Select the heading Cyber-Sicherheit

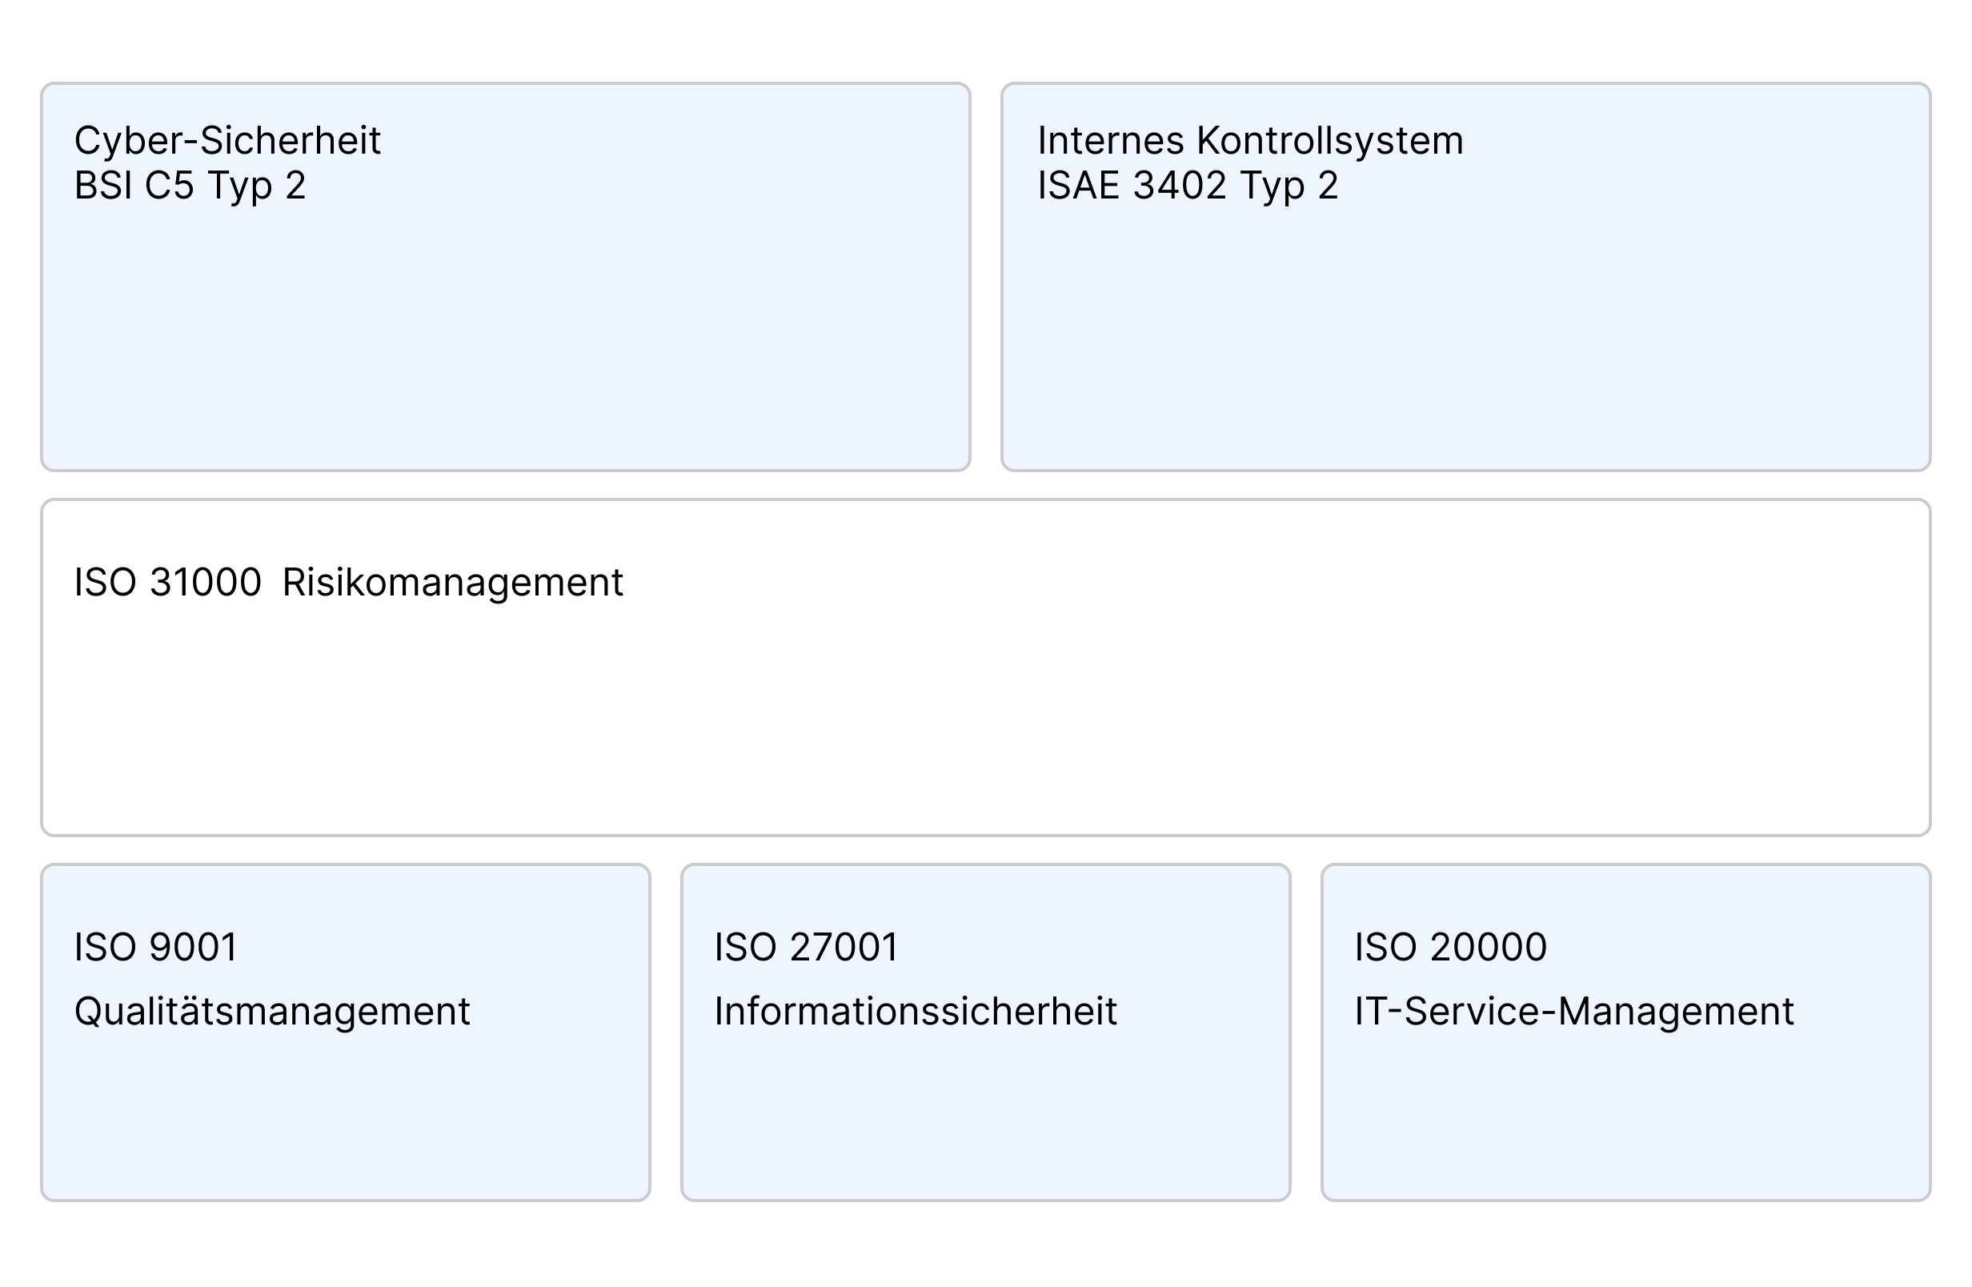pos(228,141)
